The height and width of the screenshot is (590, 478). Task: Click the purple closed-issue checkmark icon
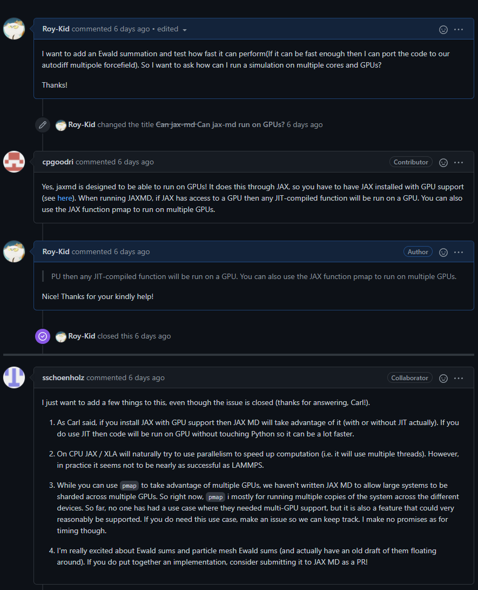click(x=43, y=336)
